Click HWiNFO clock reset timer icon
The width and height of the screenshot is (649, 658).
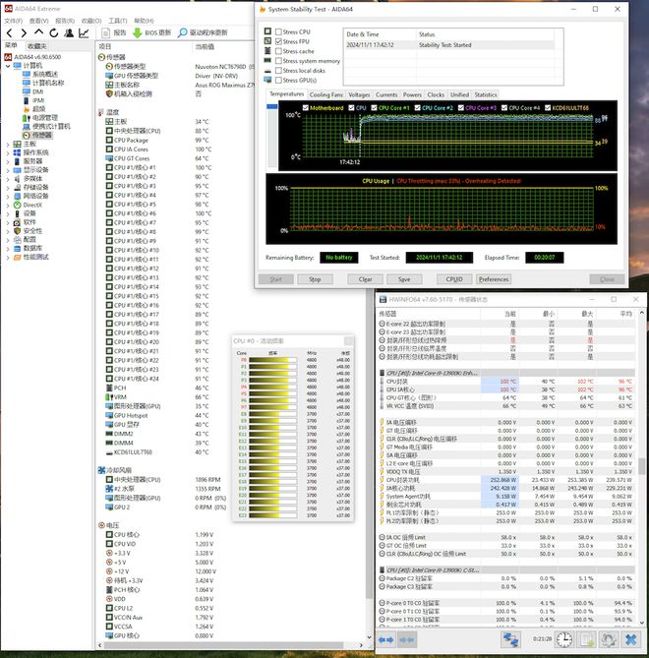tap(564, 639)
